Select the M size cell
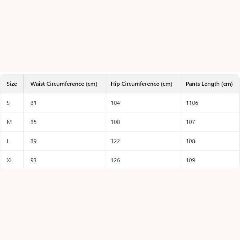This screenshot has width=240, height=240. point(9,122)
